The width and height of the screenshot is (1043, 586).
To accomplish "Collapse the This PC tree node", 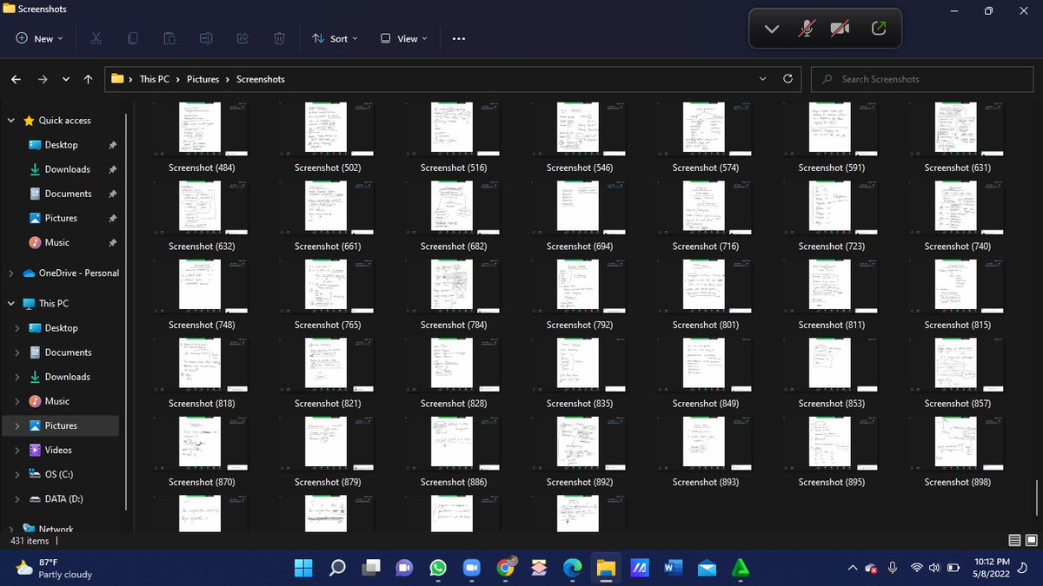I will tap(11, 304).
